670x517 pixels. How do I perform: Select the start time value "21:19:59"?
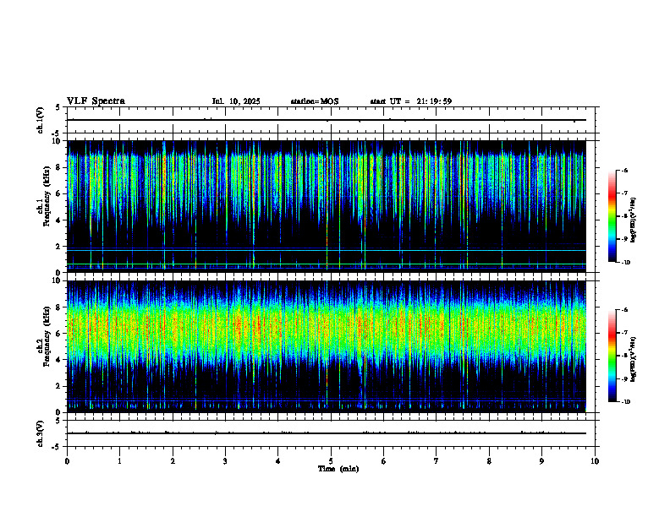434,101
